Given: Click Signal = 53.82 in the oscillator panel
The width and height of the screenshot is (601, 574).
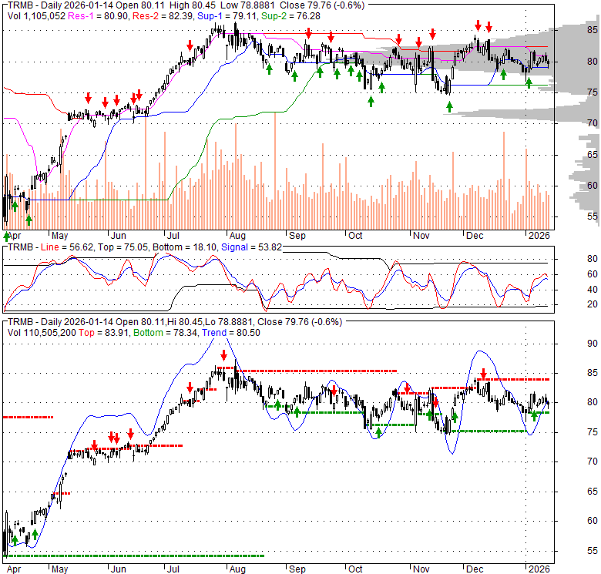Looking at the screenshot, I should pyautogui.click(x=251, y=247).
